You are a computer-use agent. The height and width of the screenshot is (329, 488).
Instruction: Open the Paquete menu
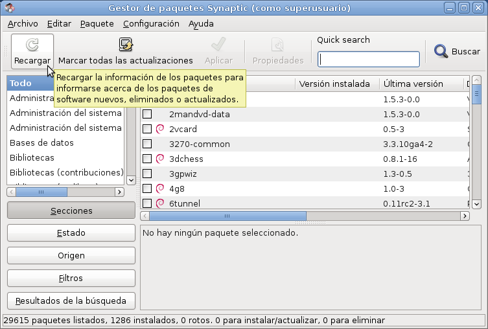tap(97, 23)
